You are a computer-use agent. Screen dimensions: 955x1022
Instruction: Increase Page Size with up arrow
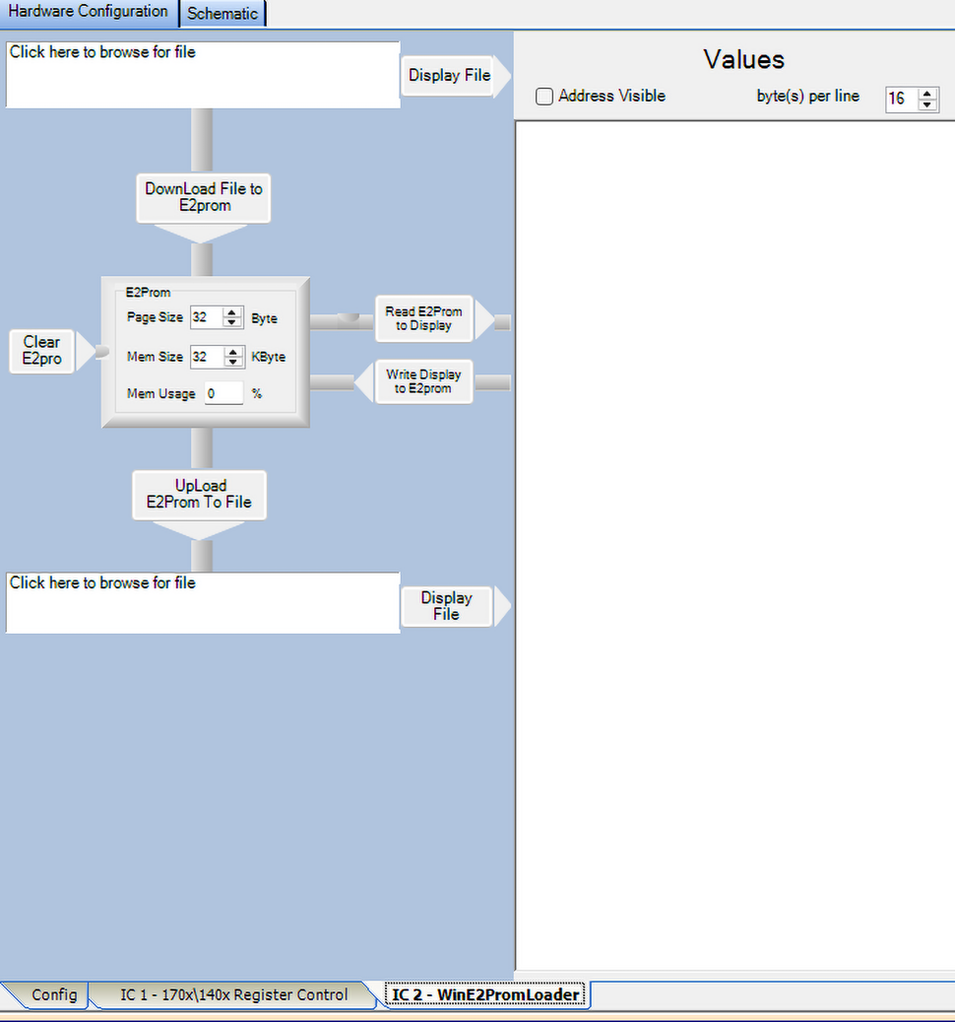coord(232,312)
